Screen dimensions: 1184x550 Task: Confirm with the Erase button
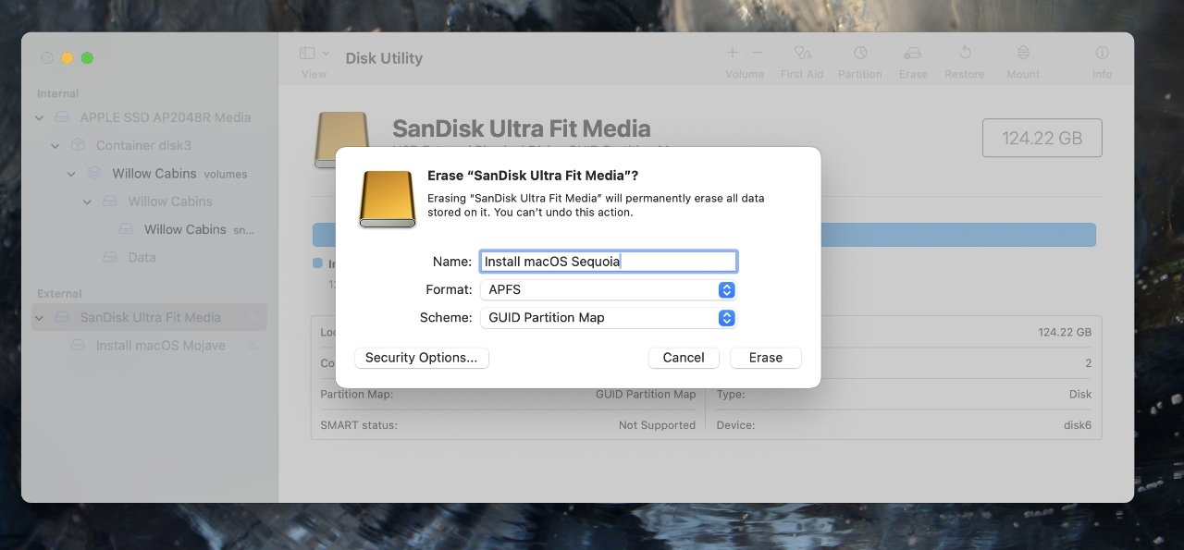[x=766, y=358]
